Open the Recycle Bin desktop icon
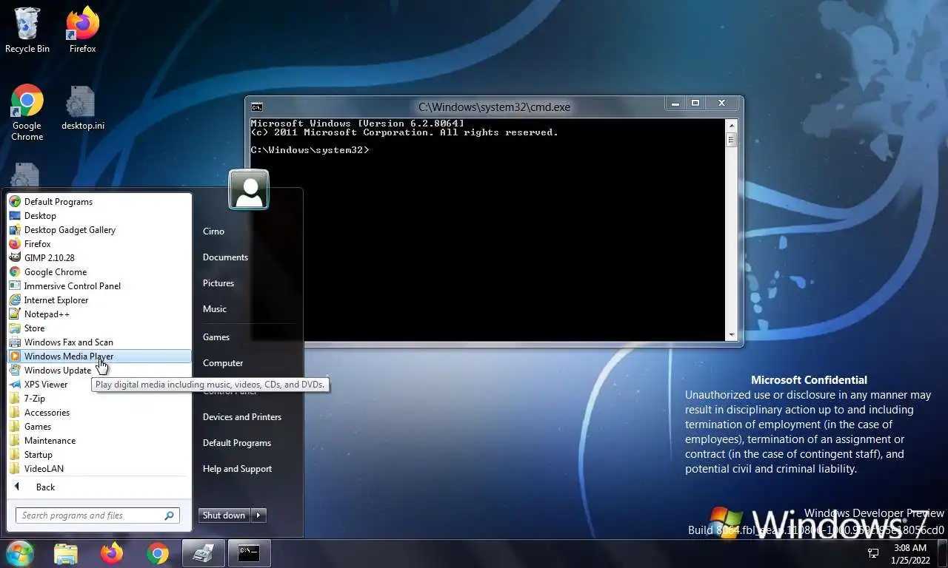The width and height of the screenshot is (948, 568). (x=27, y=30)
